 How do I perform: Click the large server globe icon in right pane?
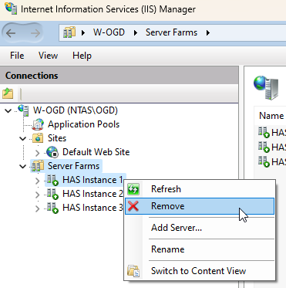266,87
